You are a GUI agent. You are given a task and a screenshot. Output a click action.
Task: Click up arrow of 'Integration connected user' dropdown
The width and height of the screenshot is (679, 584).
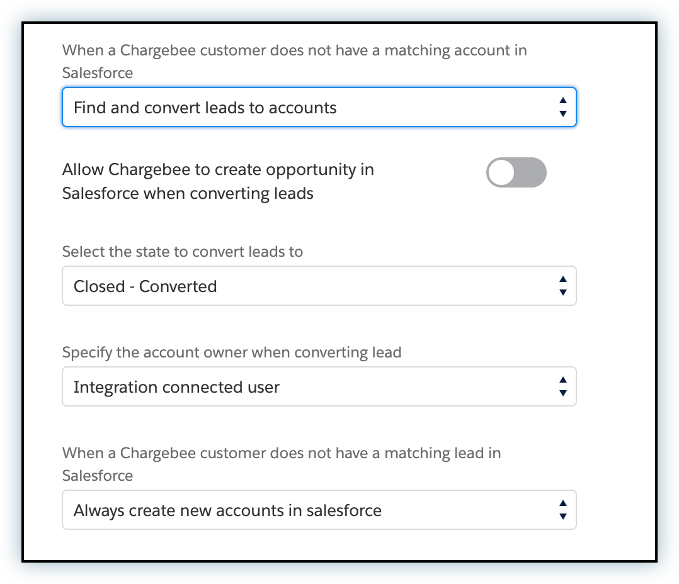[563, 379]
